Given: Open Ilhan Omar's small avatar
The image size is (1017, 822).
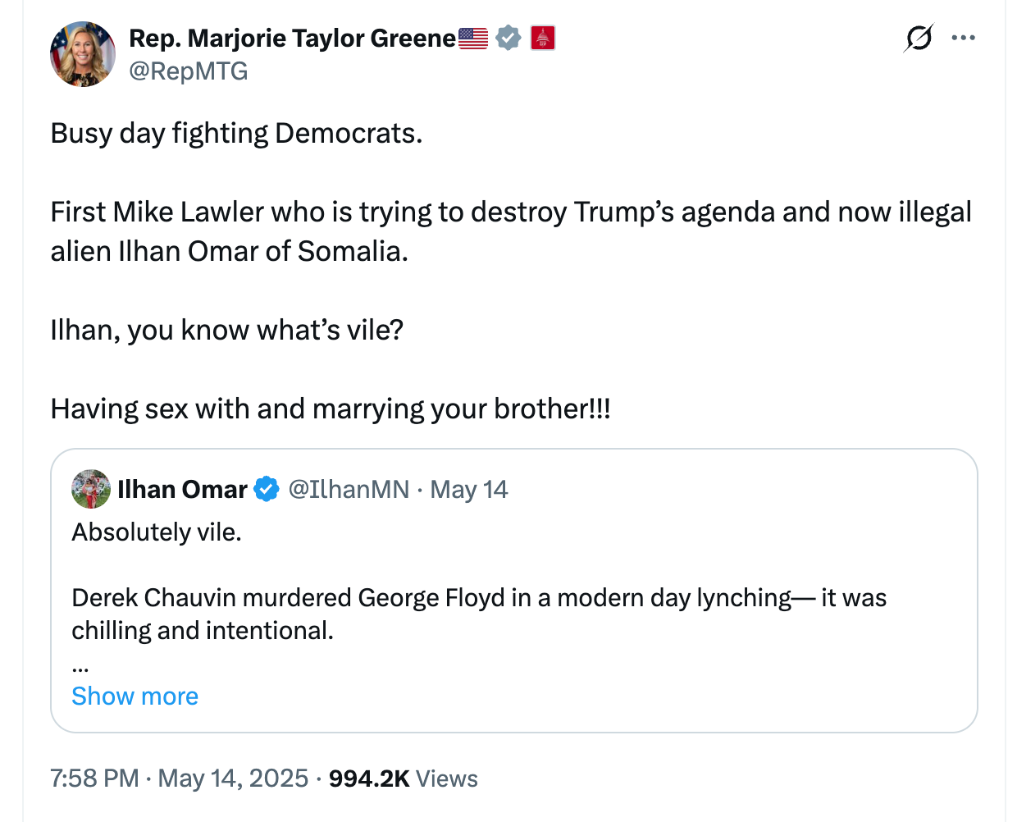Looking at the screenshot, I should click(91, 489).
